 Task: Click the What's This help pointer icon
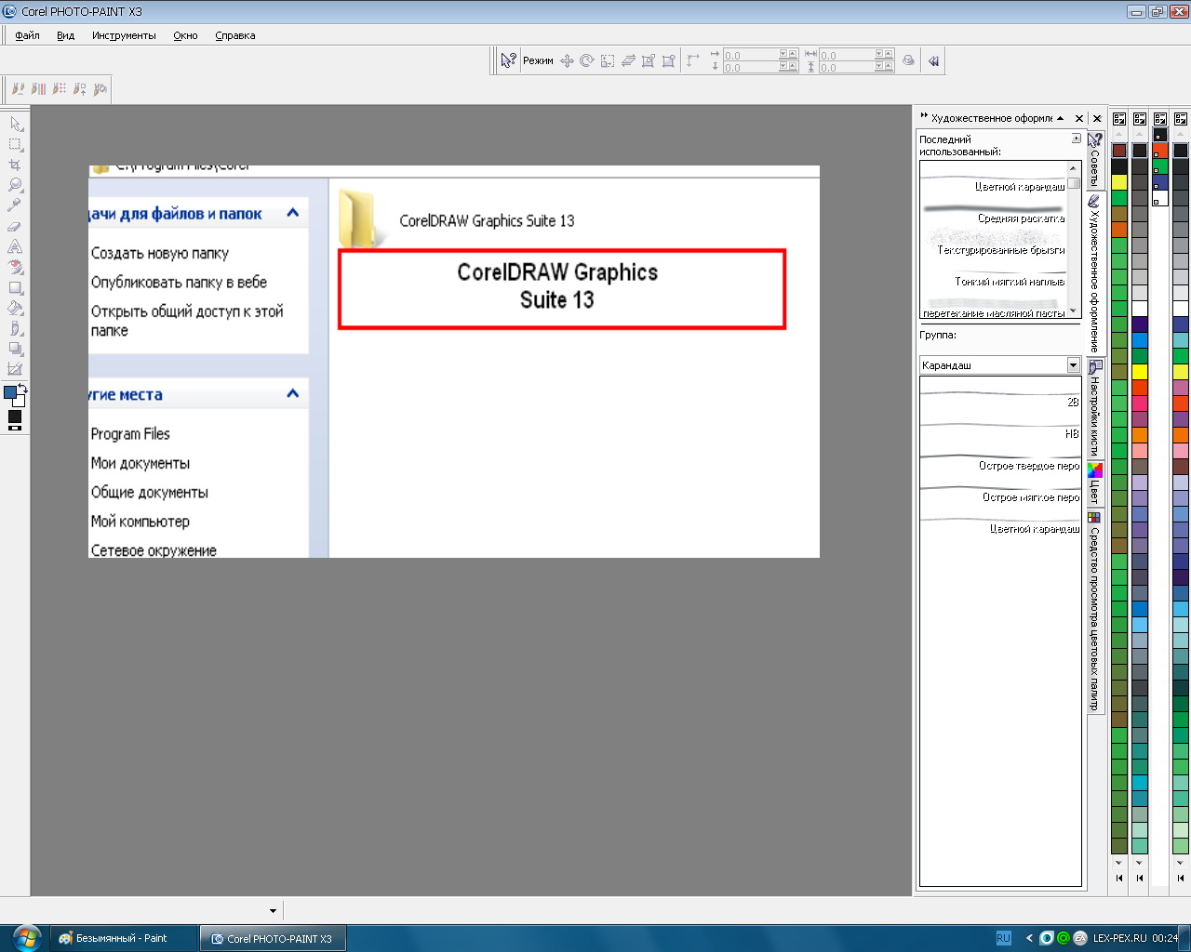pos(508,60)
